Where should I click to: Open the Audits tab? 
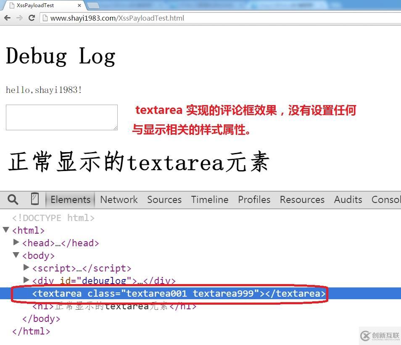348,200
